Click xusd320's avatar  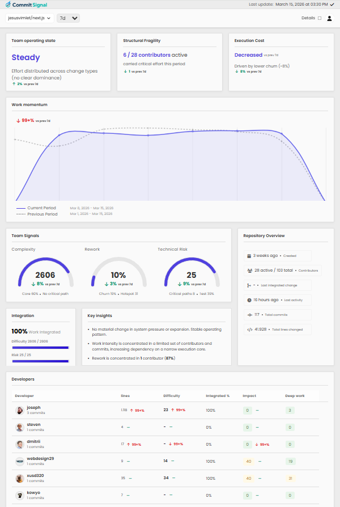pyautogui.click(x=20, y=478)
